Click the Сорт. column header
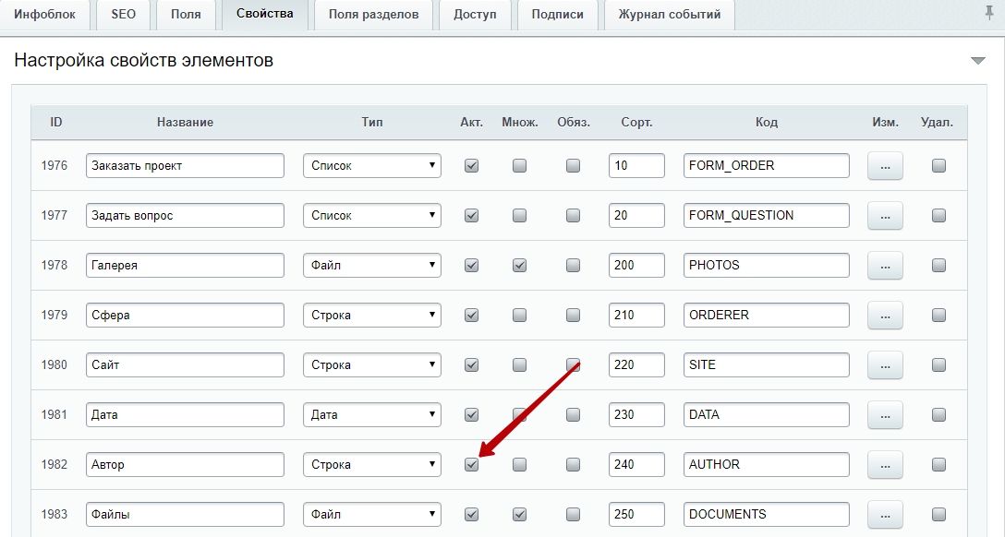 pos(636,122)
